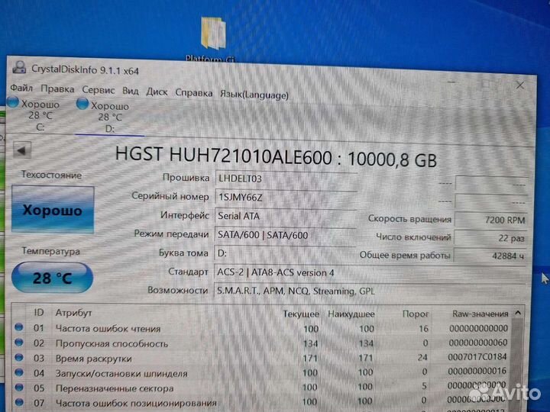Screen dimensions: 550x412
Task: Click the blue status orb for drive D:
Action: point(82,103)
